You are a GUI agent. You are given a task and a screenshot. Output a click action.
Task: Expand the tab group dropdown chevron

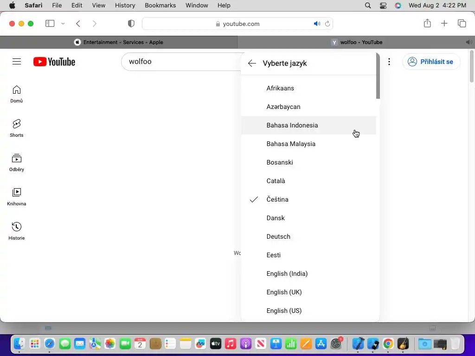(x=63, y=23)
